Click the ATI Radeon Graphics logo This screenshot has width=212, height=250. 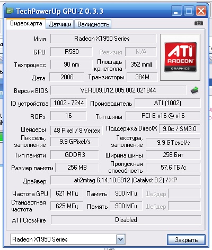click(x=180, y=57)
